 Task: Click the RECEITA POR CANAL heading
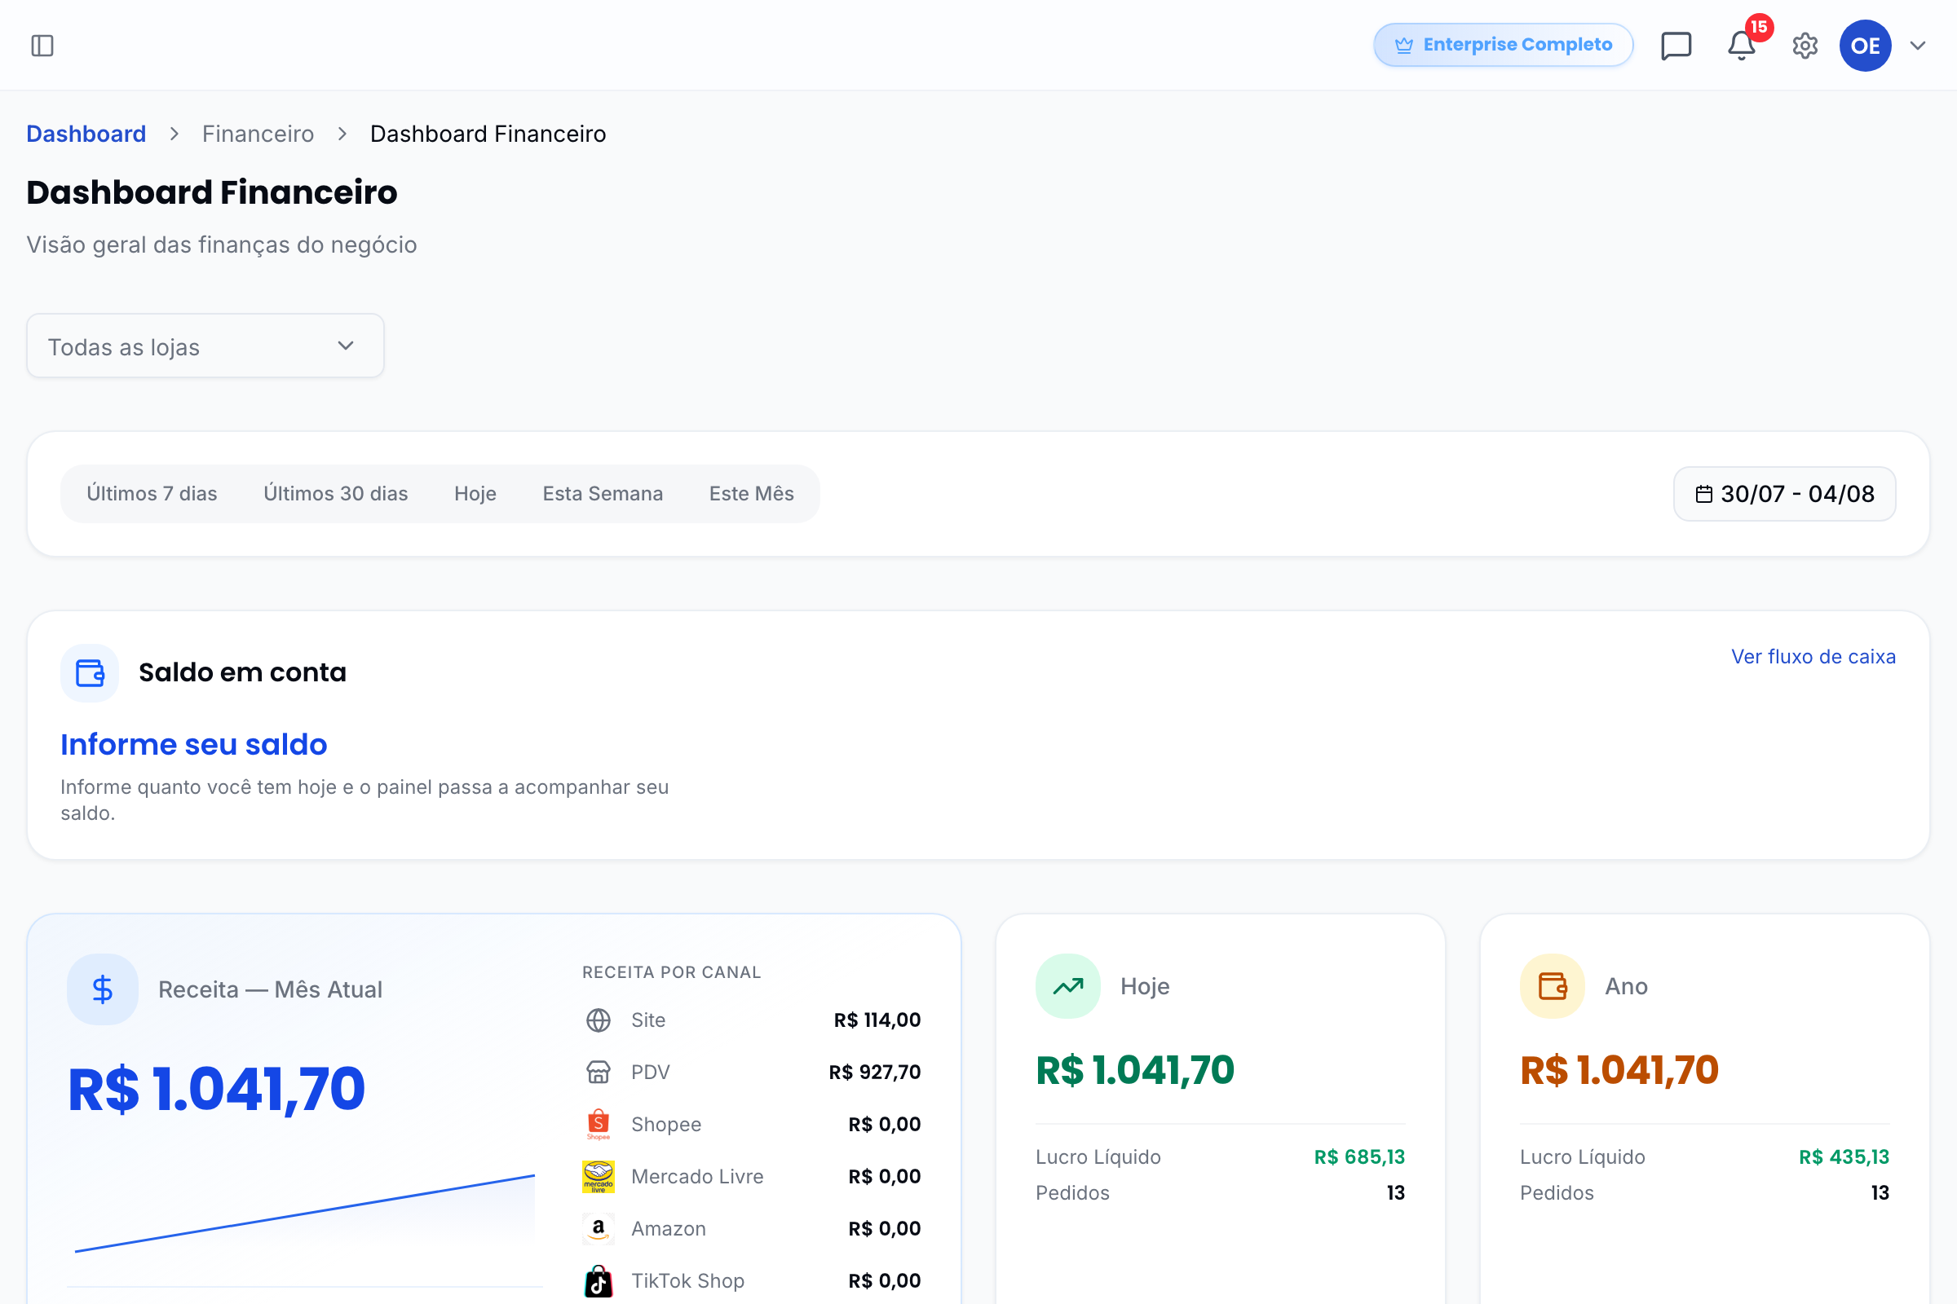[x=671, y=972]
